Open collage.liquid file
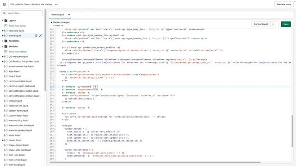Viewport: 296px width, 166px height. click(15, 101)
